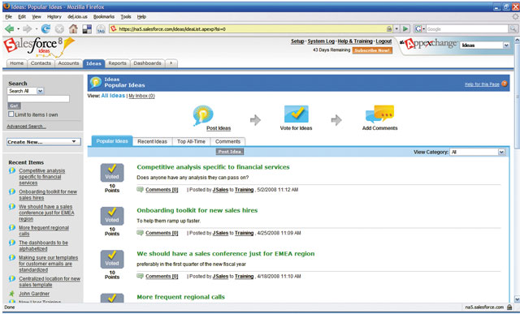Click the Logout link

tap(383, 41)
